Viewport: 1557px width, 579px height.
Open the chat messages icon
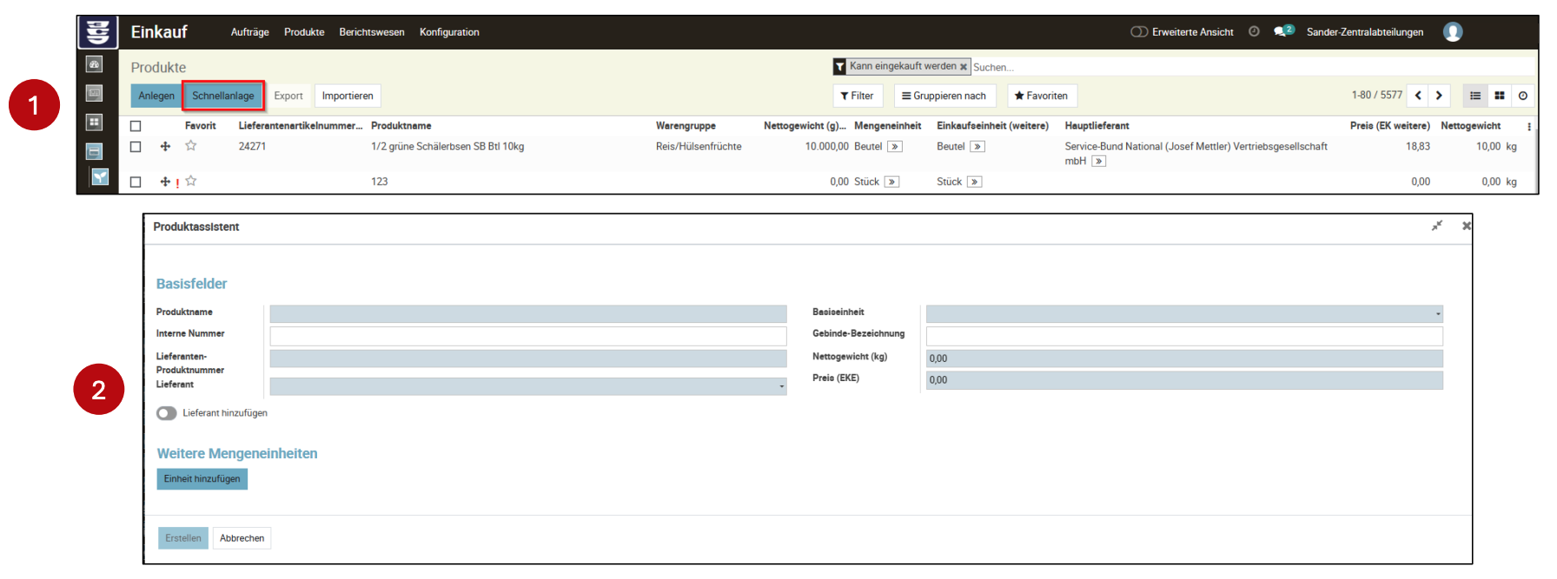click(x=1282, y=31)
